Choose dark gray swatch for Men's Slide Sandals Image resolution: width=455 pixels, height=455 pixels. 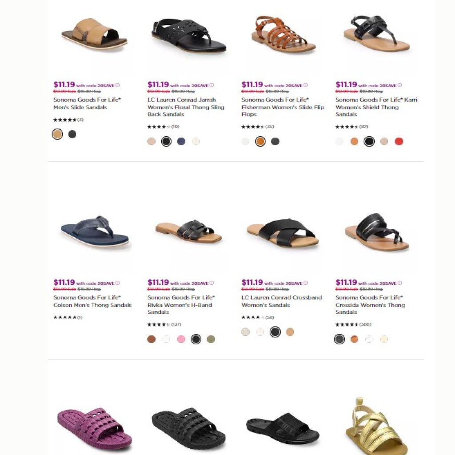click(72, 134)
